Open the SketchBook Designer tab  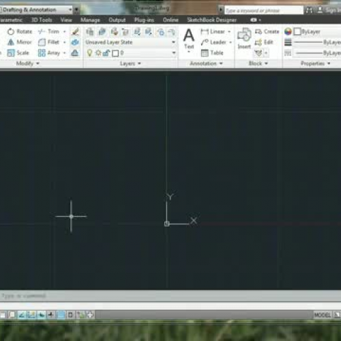pos(212,20)
